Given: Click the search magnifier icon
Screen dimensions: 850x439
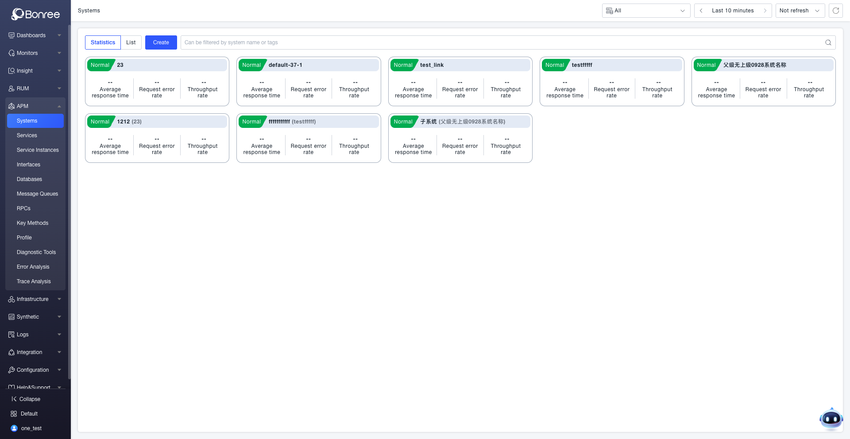Looking at the screenshot, I should tap(828, 42).
